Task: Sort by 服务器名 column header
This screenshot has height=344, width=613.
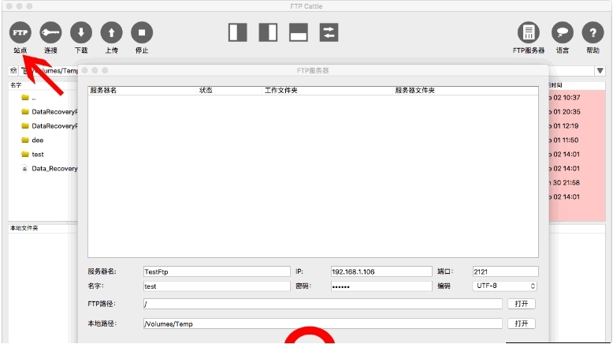Action: (x=103, y=91)
